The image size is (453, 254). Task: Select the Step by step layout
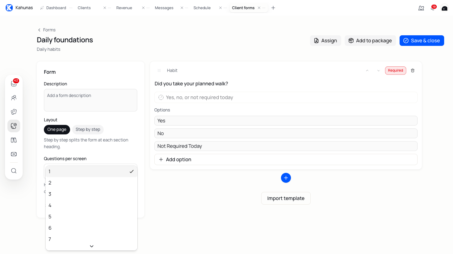(88, 129)
